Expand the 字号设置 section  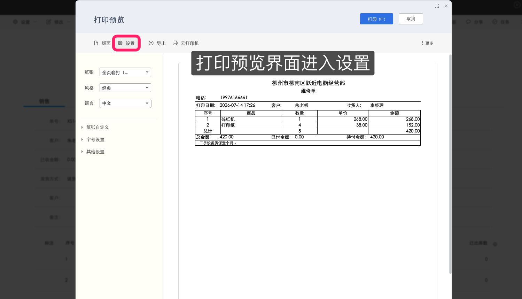tap(93, 139)
